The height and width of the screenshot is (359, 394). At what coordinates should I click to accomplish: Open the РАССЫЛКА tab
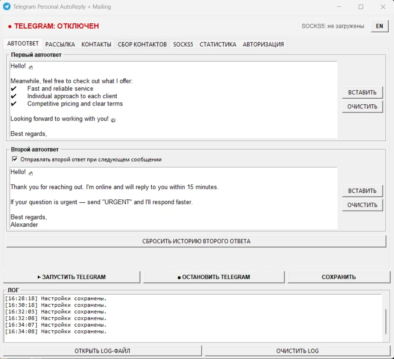60,44
